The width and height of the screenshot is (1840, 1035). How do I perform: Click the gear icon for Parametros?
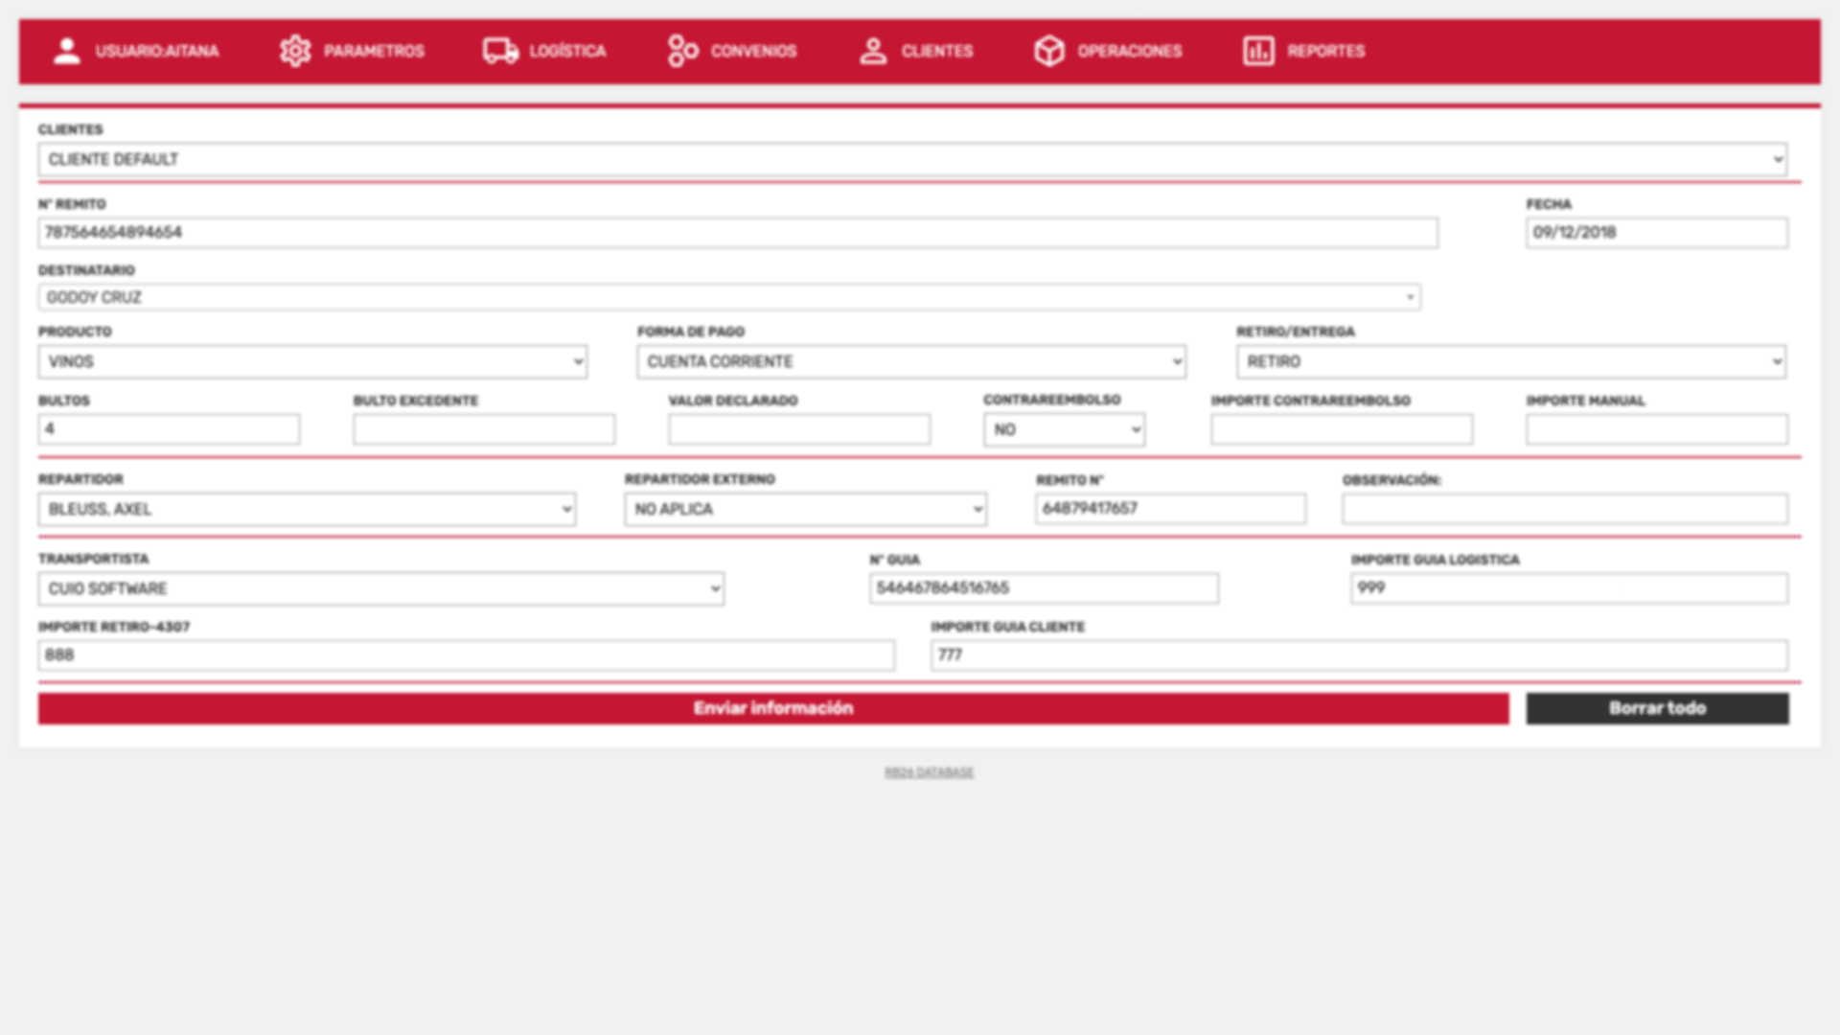[295, 51]
